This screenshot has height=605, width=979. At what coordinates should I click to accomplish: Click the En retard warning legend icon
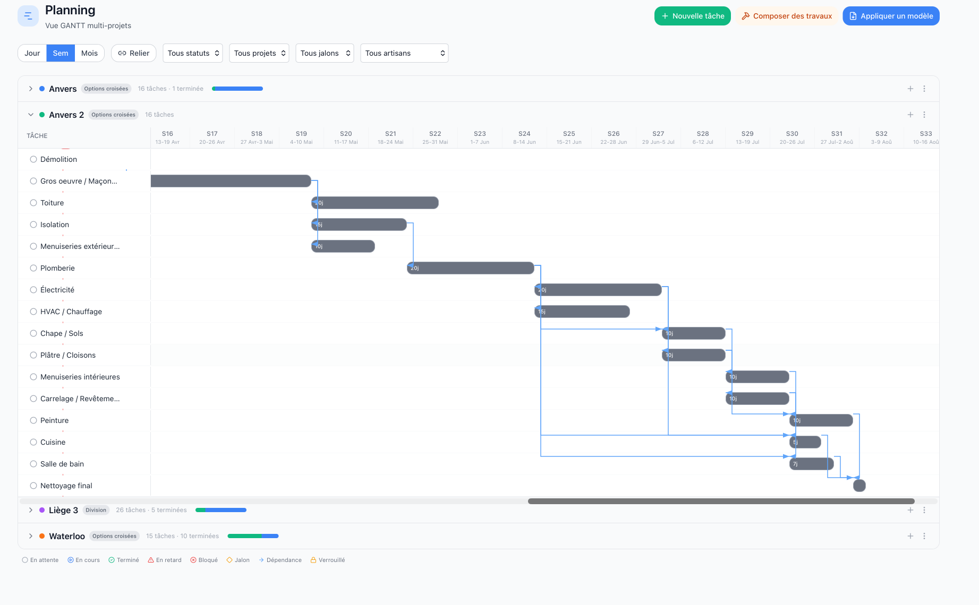[151, 560]
